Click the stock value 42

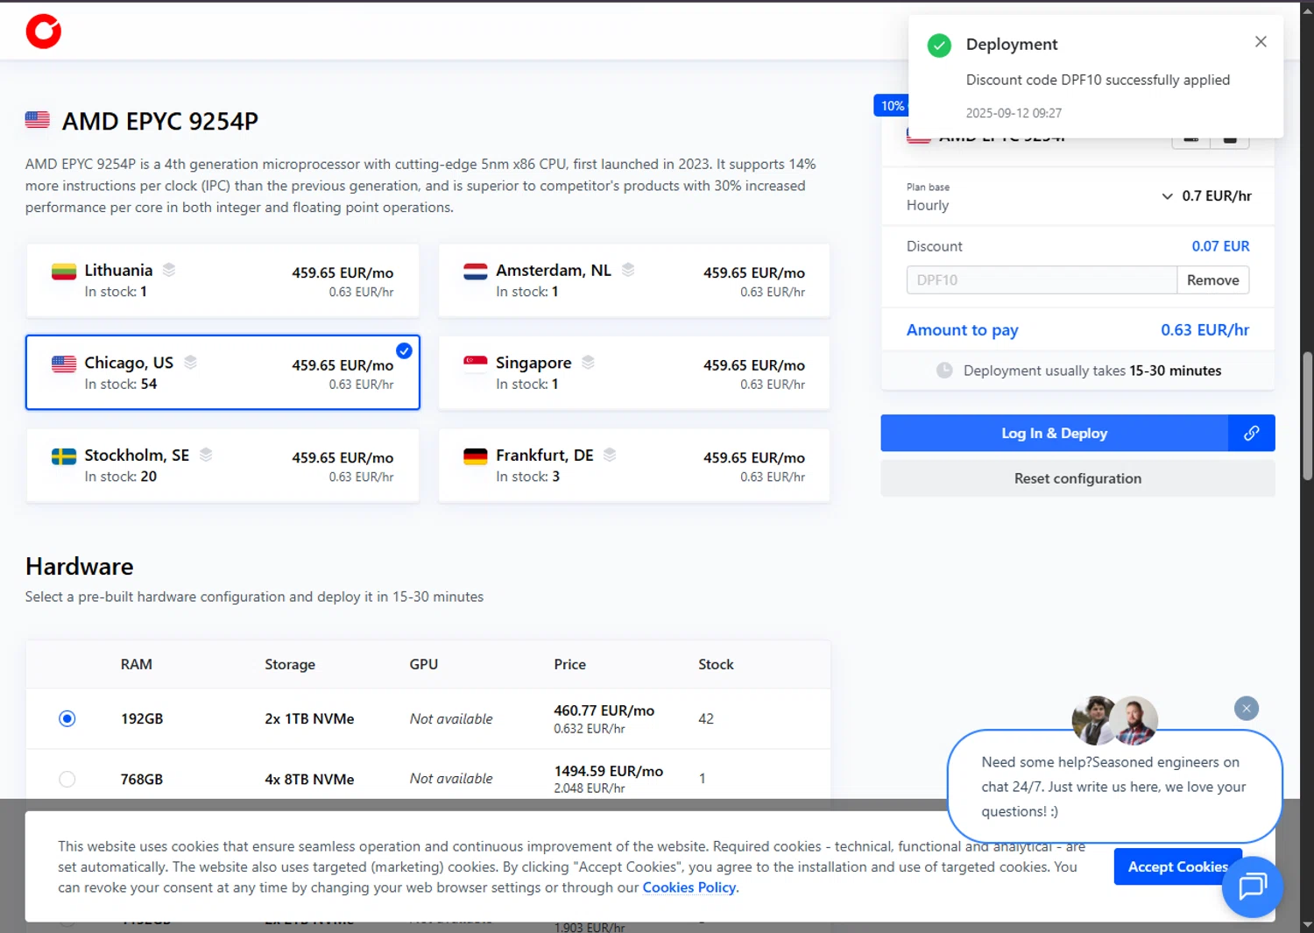(x=706, y=718)
